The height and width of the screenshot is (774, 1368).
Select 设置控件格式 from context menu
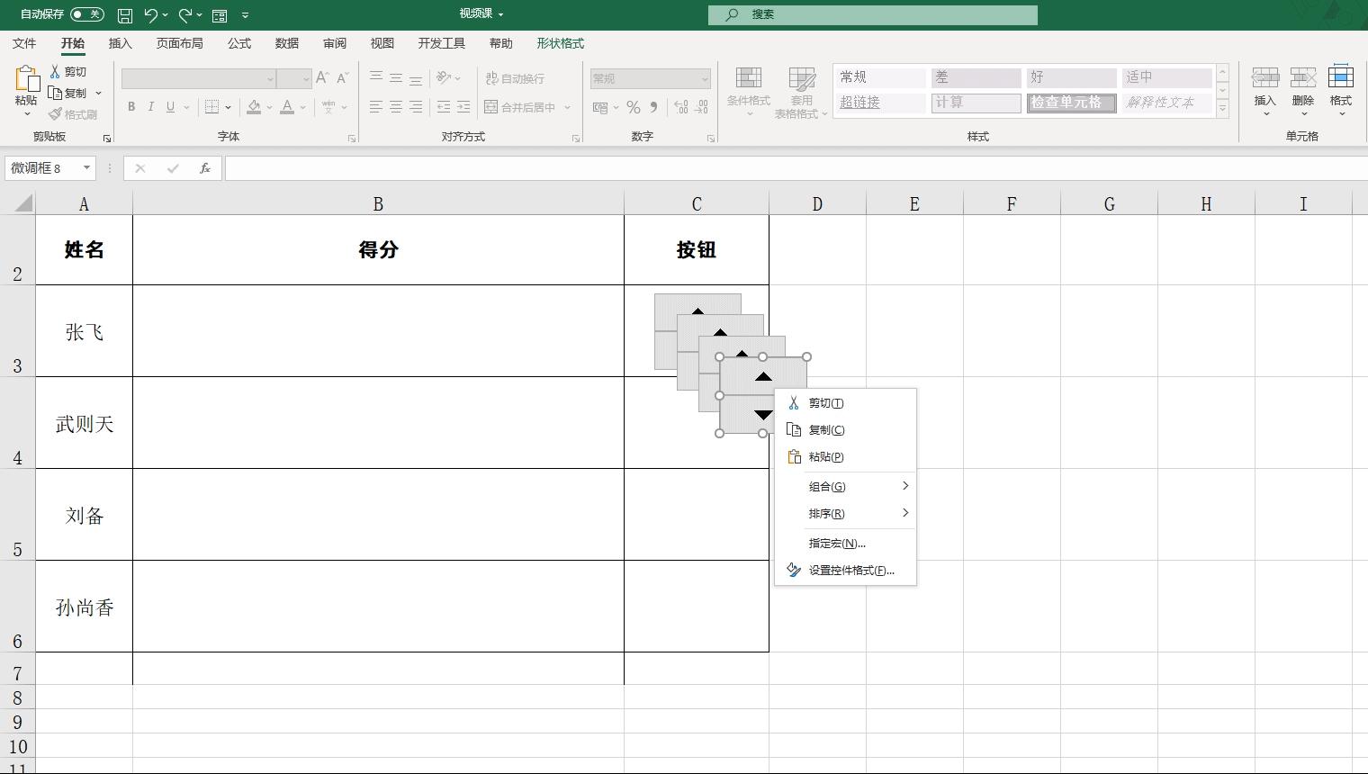850,570
